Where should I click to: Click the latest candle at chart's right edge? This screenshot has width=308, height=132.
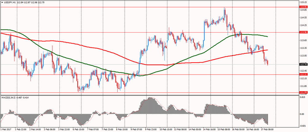pyautogui.click(x=268, y=63)
